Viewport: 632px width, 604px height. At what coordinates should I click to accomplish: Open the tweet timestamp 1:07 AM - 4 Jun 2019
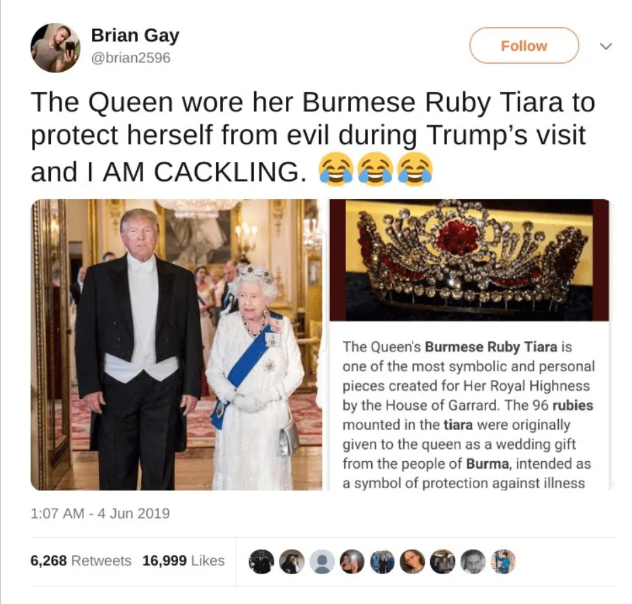[100, 513]
